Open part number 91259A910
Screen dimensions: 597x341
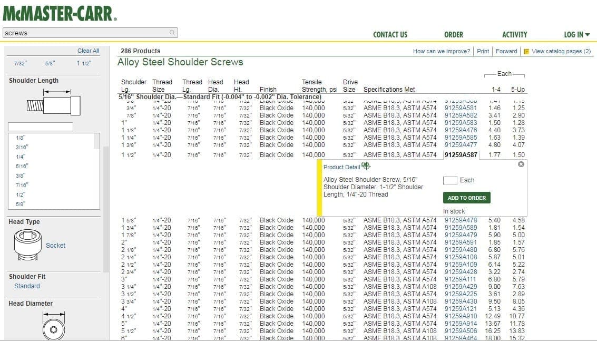click(x=461, y=316)
